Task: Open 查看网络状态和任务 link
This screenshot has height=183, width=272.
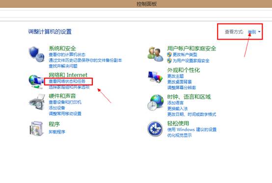Action: pyautogui.click(x=67, y=81)
